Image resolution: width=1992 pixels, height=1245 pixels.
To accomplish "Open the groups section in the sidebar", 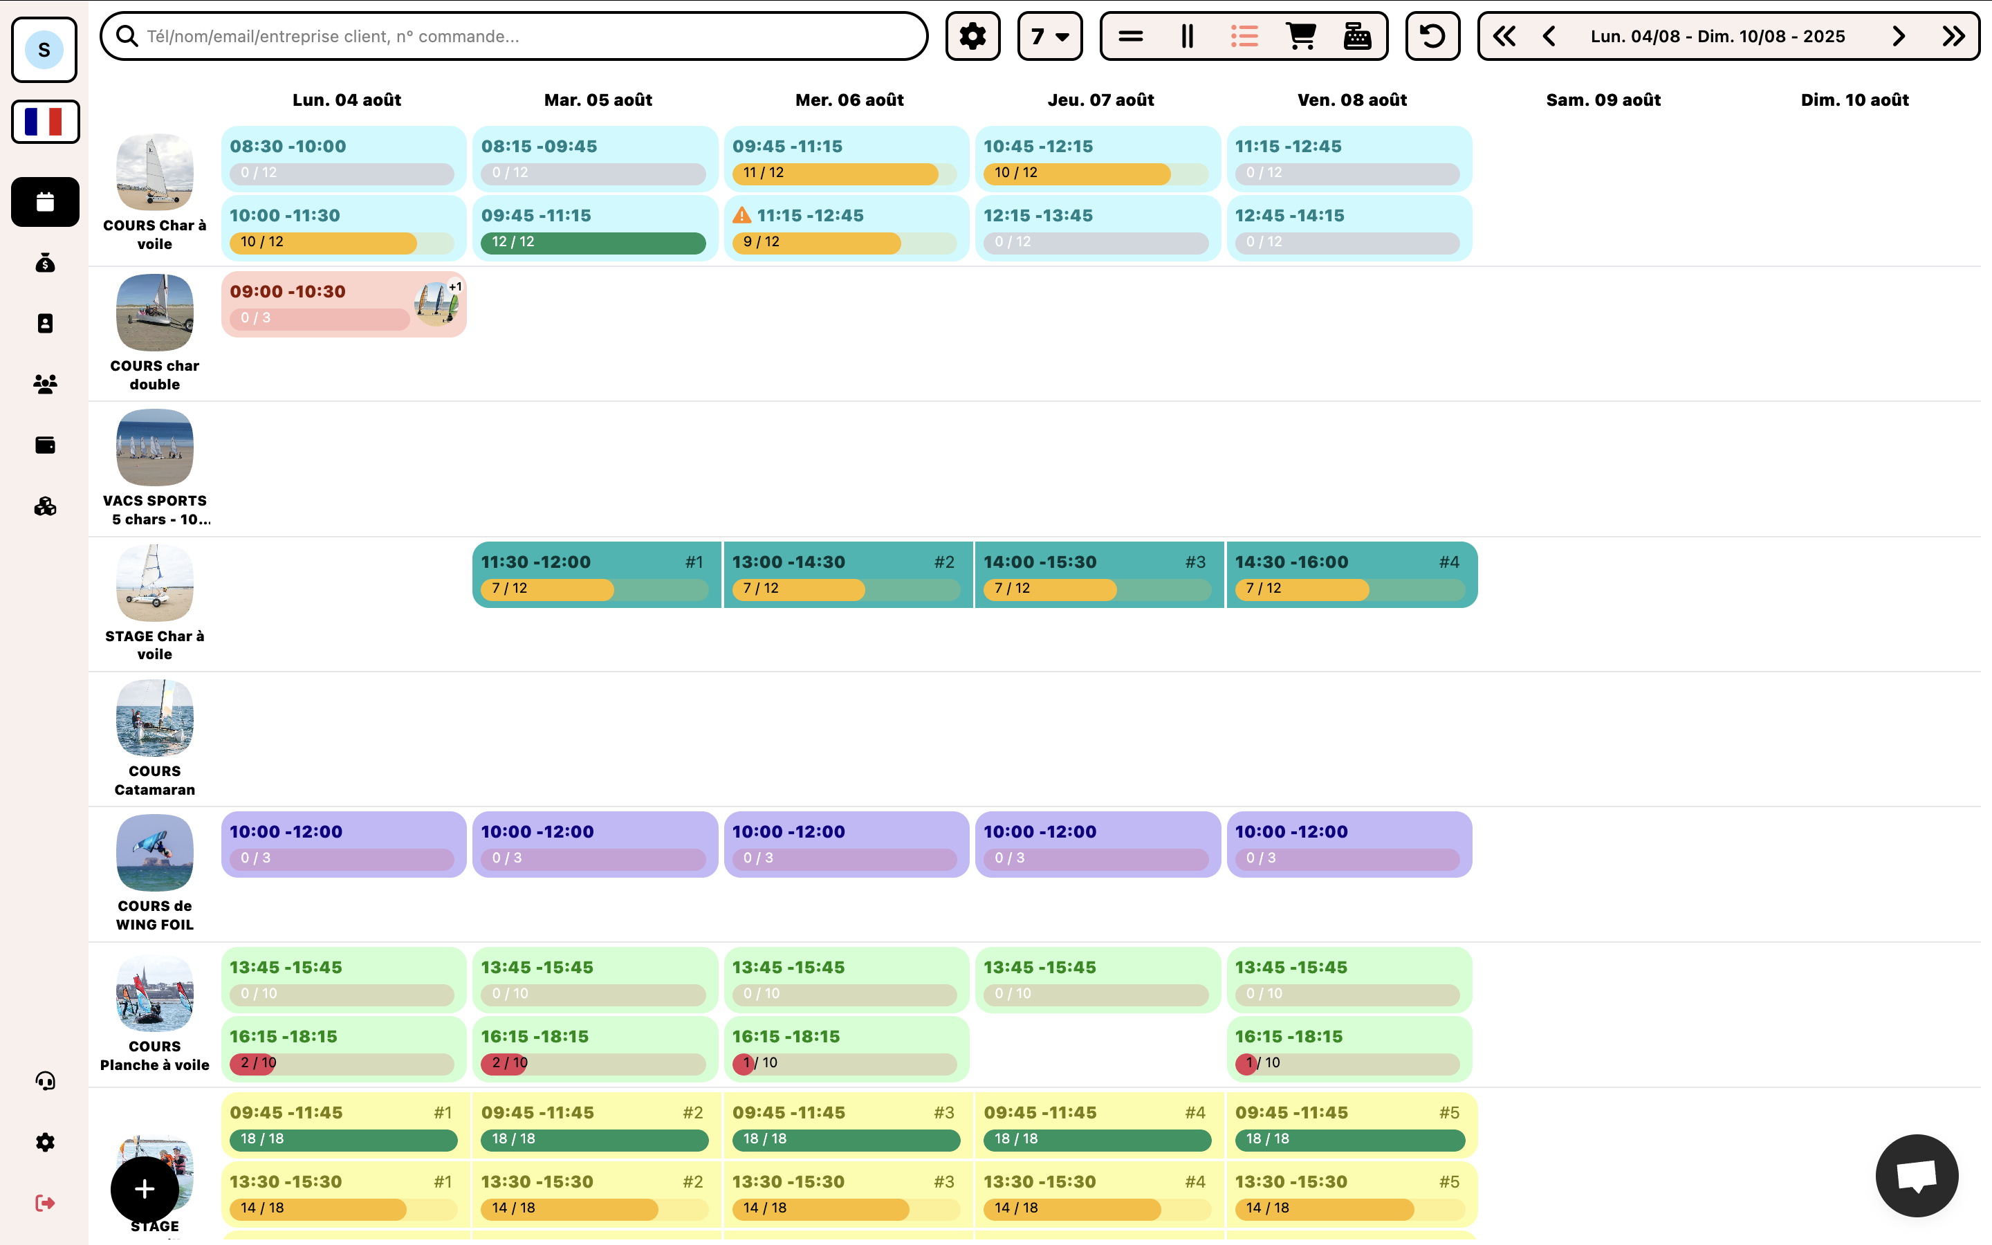I will (x=44, y=383).
